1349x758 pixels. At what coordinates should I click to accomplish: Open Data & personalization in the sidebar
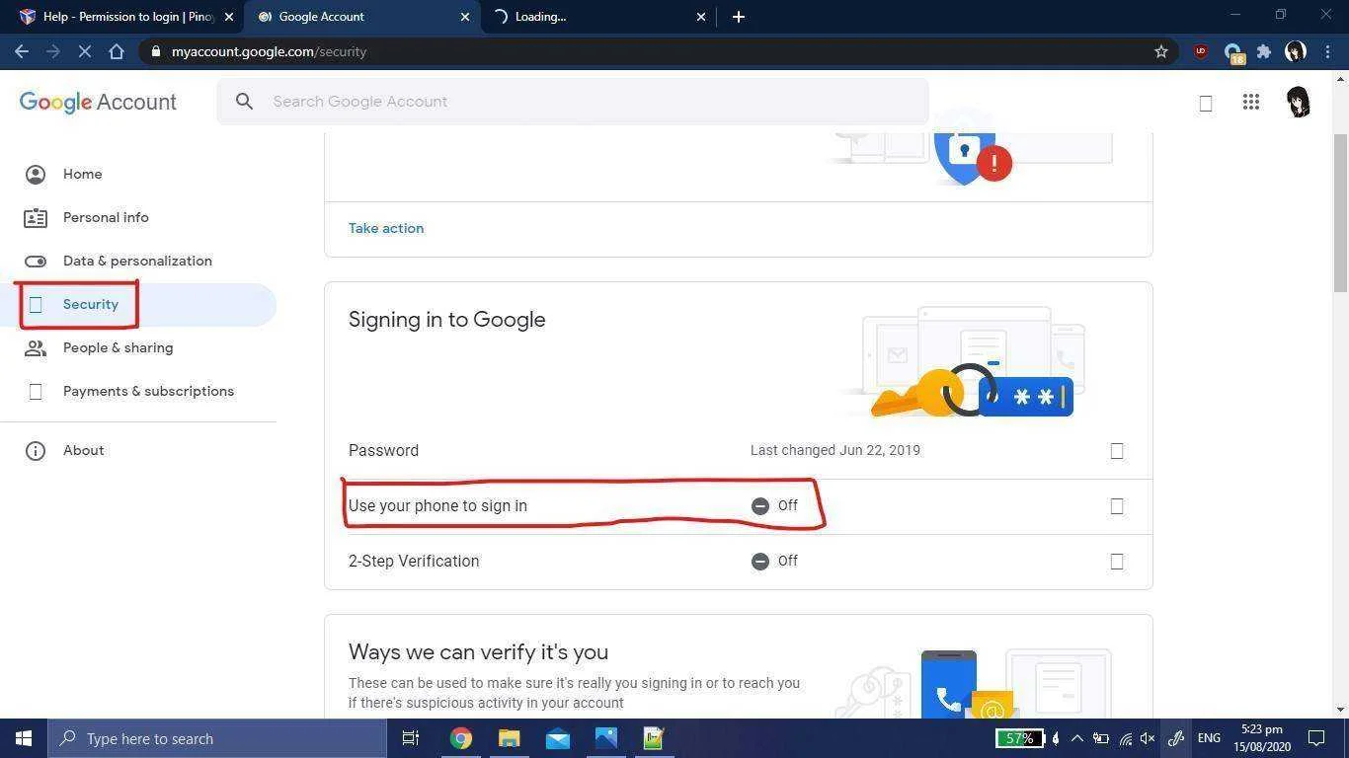[138, 261]
